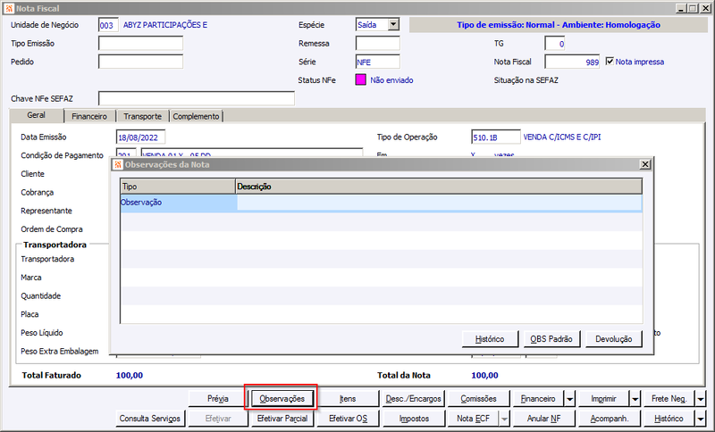Click the Tipo column header
The image size is (715, 432).
pos(178,187)
